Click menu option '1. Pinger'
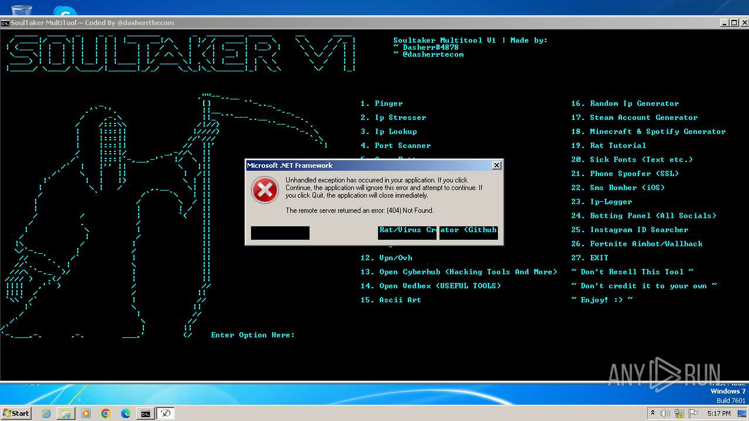749x421 pixels. (x=382, y=103)
